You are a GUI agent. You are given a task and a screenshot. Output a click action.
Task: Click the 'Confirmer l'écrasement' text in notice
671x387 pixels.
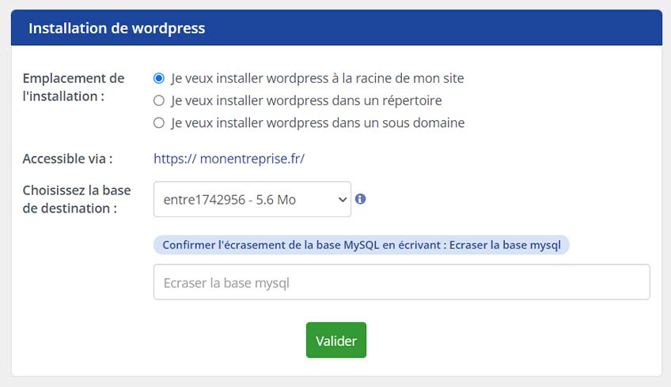coord(225,245)
